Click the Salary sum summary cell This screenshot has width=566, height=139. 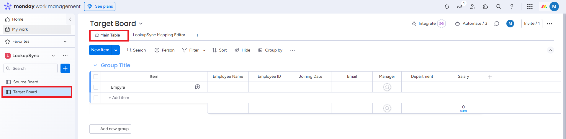(463, 108)
